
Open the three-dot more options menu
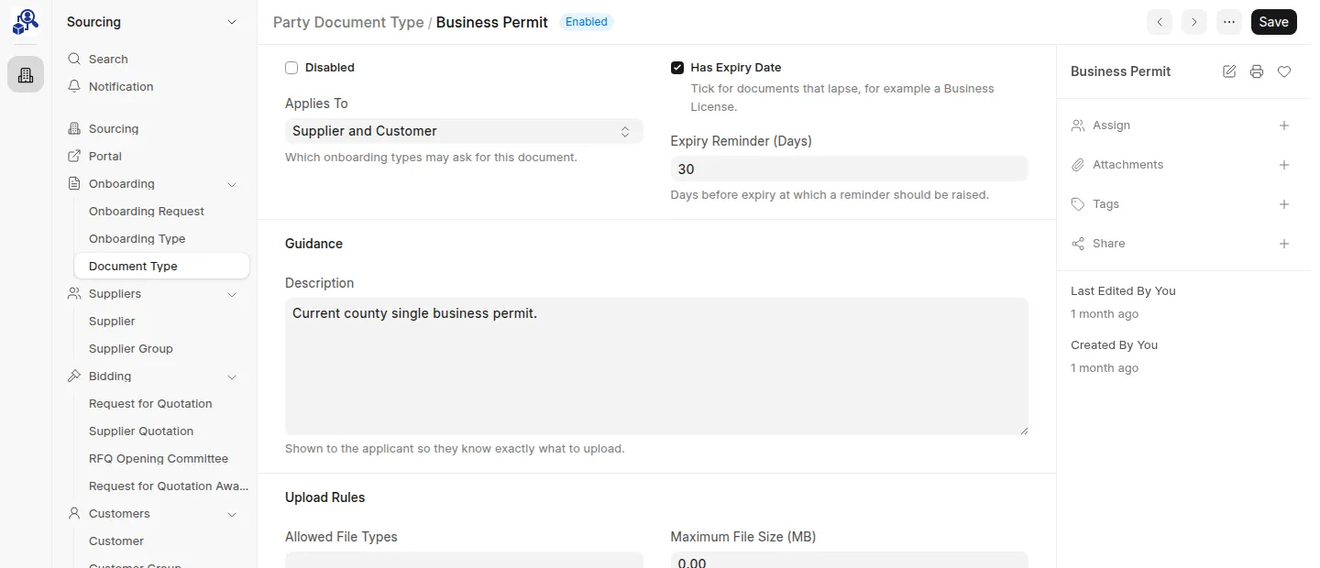1229,22
